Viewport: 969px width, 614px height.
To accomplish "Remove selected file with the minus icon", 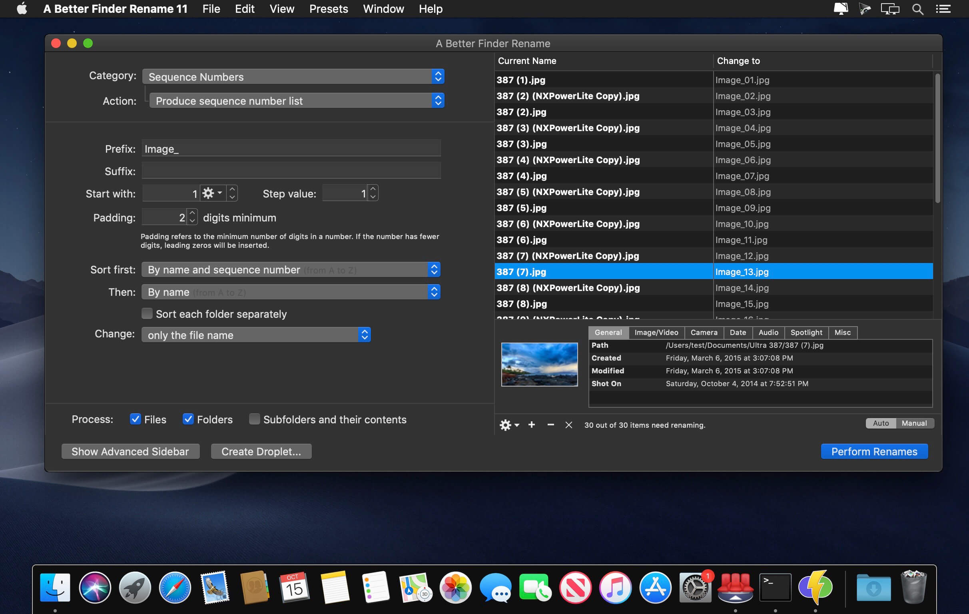I will click(x=550, y=425).
